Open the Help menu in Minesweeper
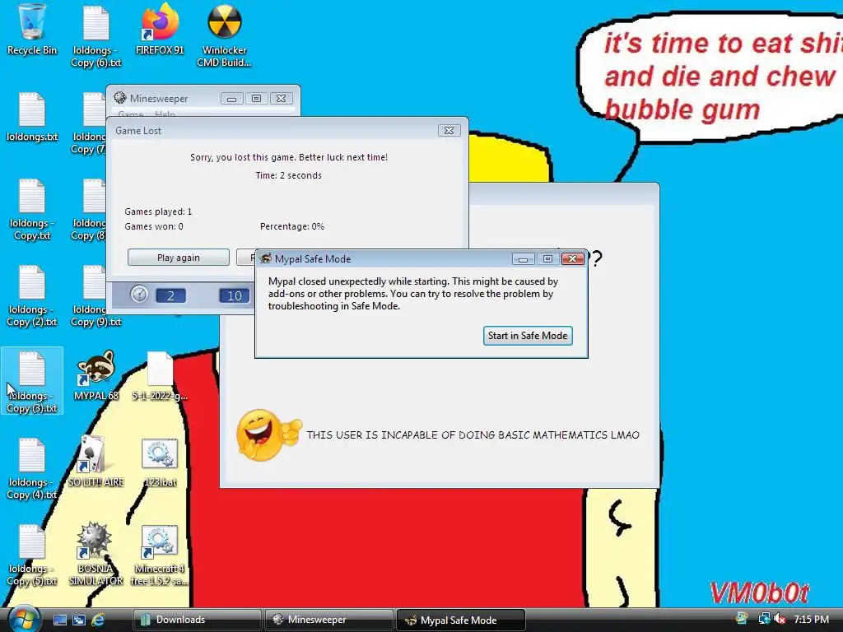This screenshot has height=632, width=843. pyautogui.click(x=165, y=114)
